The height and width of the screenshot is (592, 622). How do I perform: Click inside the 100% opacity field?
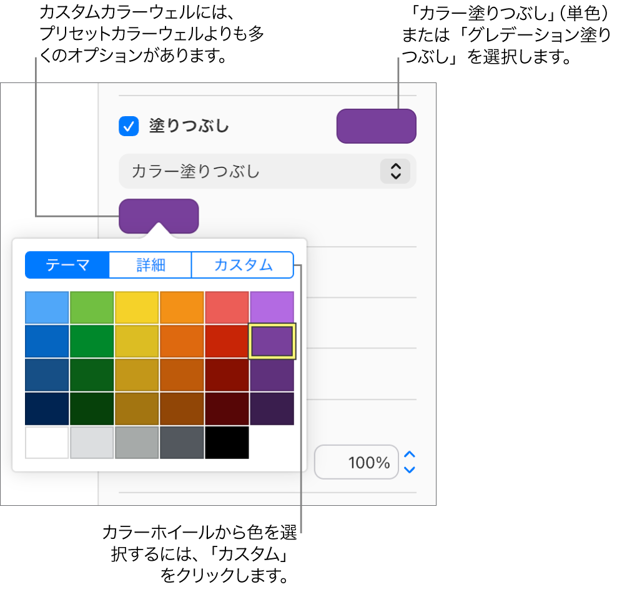(356, 462)
